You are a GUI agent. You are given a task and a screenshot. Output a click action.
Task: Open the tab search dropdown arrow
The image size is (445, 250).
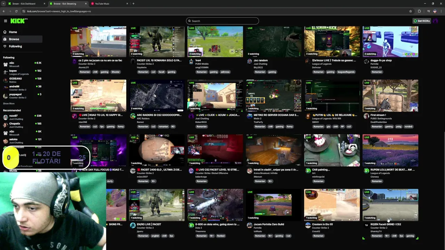[3, 3]
